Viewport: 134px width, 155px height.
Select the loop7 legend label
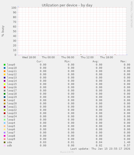[11, 133]
